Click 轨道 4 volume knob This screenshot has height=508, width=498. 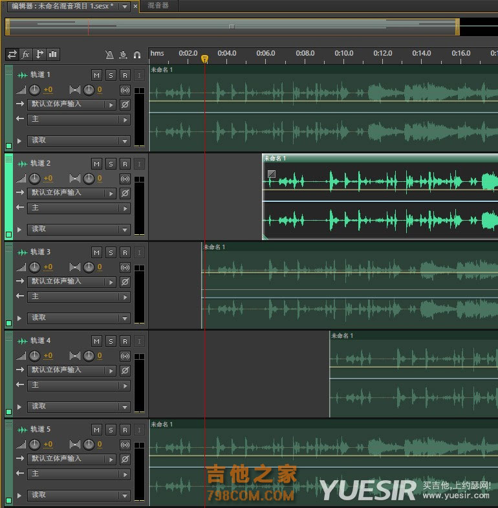[34, 356]
